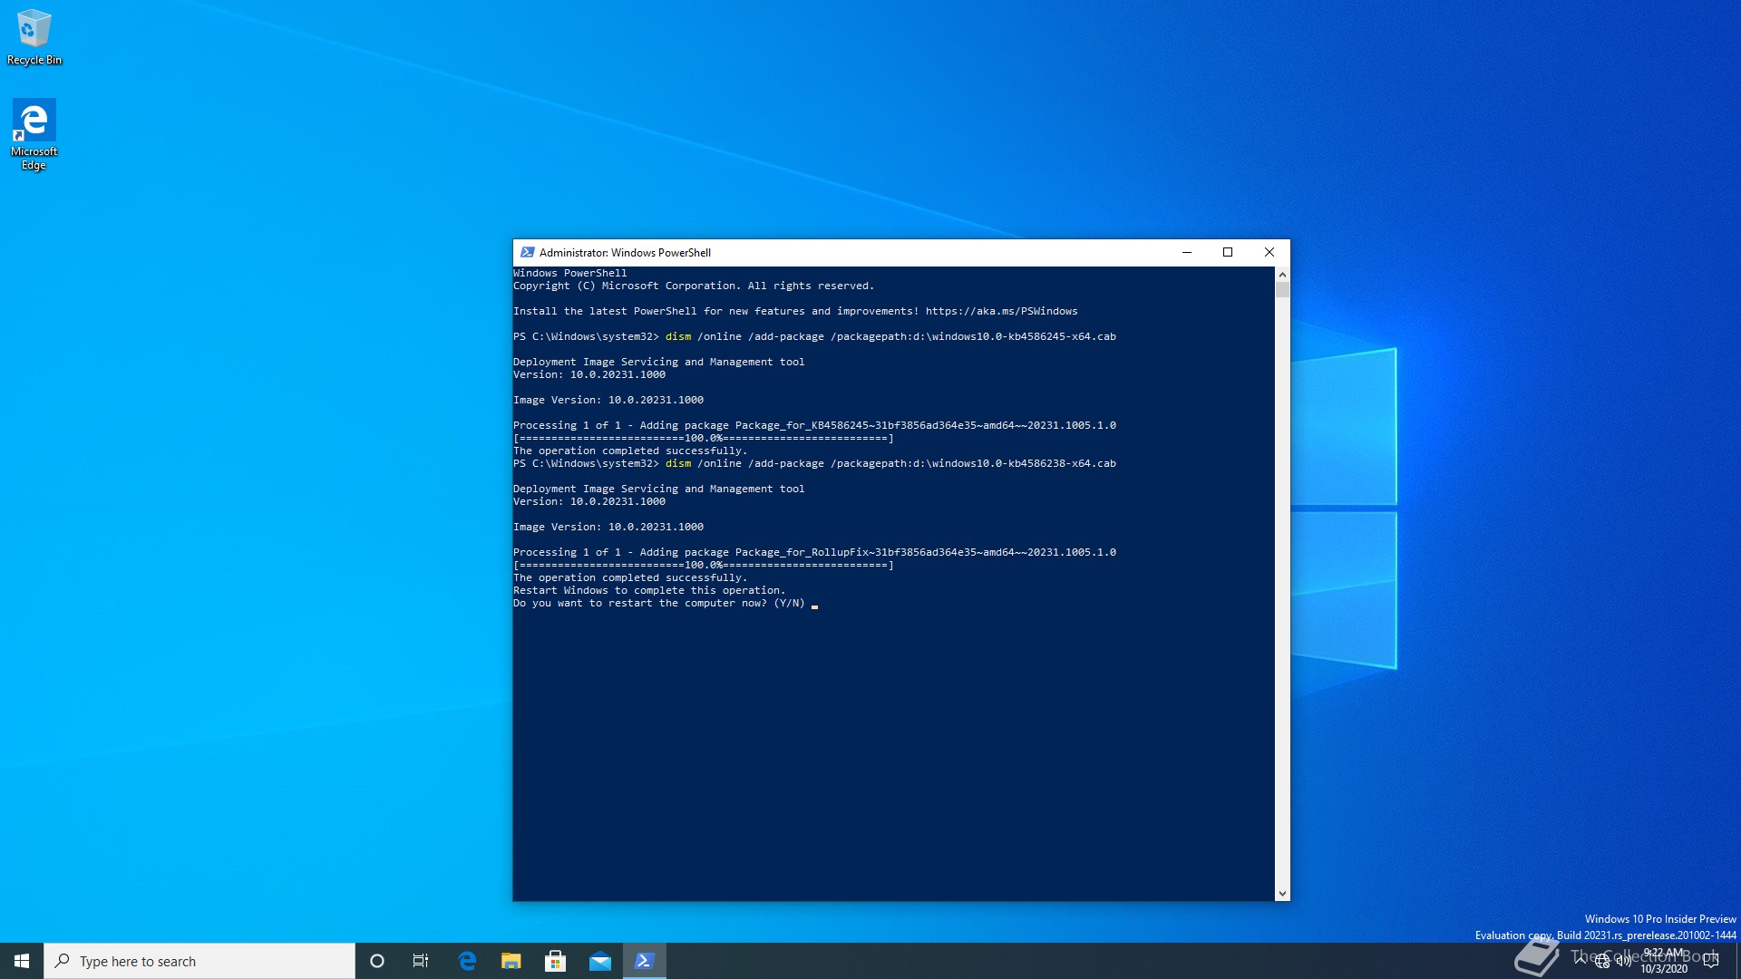This screenshot has height=979, width=1741.
Task: Click the Copyright Microsoft Corporation line
Action: click(x=694, y=286)
